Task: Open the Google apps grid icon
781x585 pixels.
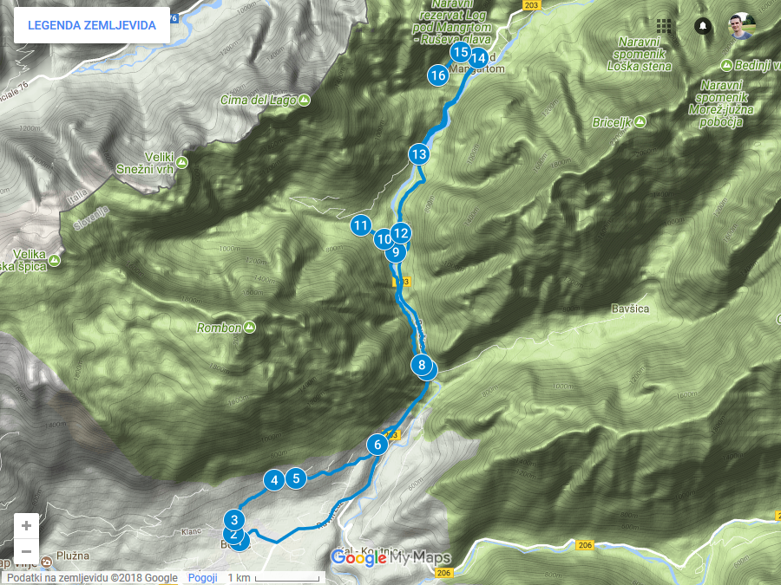Action: click(664, 25)
